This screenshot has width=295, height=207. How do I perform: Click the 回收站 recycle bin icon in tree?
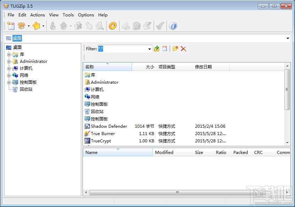(x=15, y=89)
